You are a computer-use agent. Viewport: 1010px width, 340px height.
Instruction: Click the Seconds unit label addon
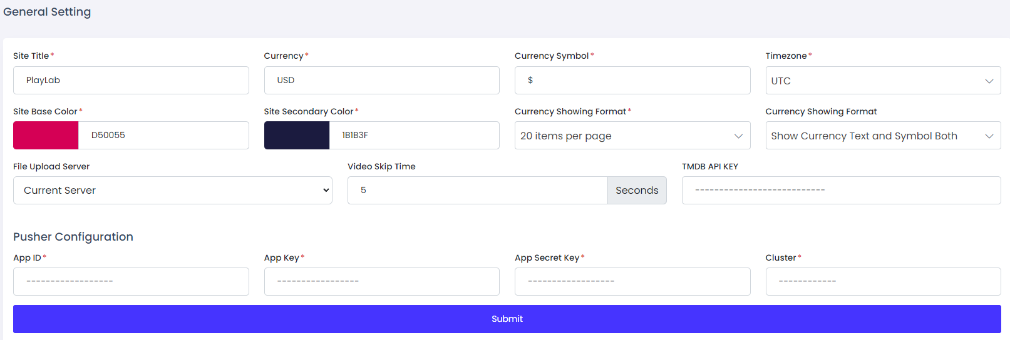pyautogui.click(x=637, y=191)
